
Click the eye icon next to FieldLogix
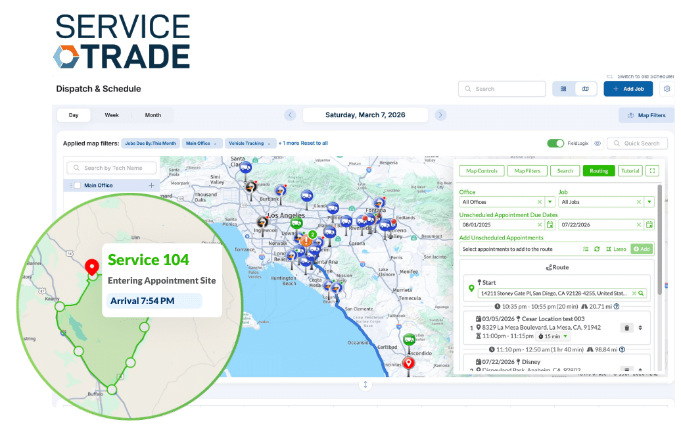598,143
